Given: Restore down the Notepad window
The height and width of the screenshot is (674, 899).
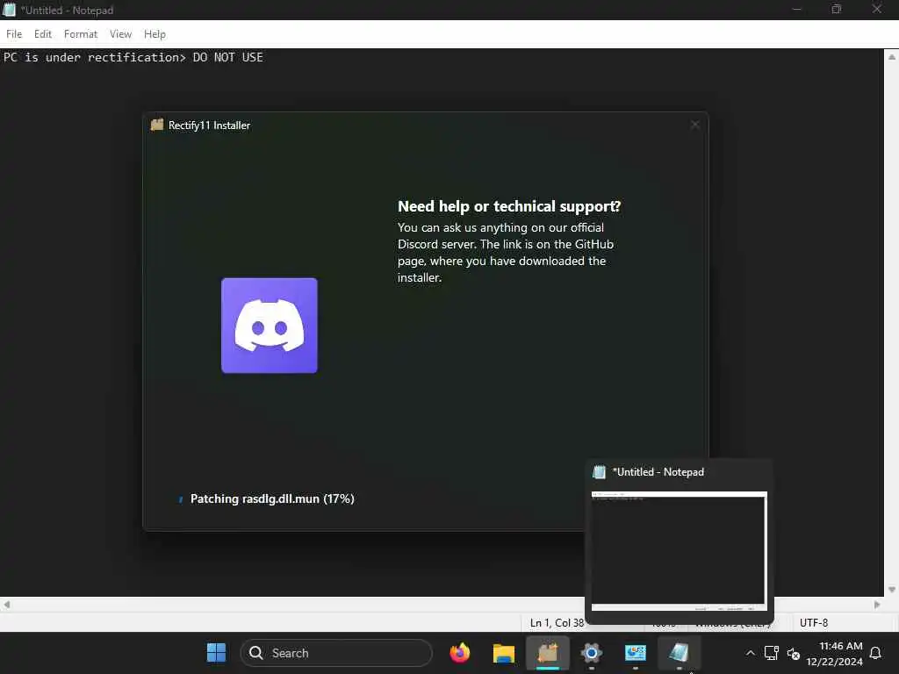Looking at the screenshot, I should pos(837,9).
